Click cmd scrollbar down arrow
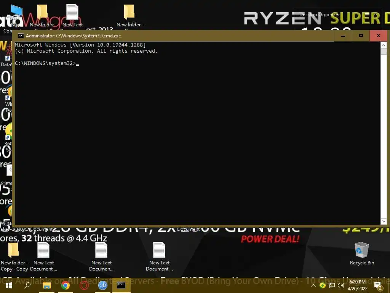This screenshot has height=293, width=390. [x=384, y=221]
